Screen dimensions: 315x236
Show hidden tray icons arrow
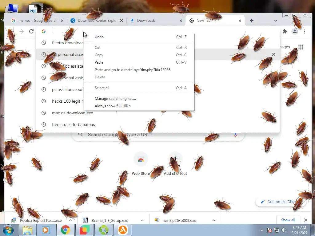(261, 230)
